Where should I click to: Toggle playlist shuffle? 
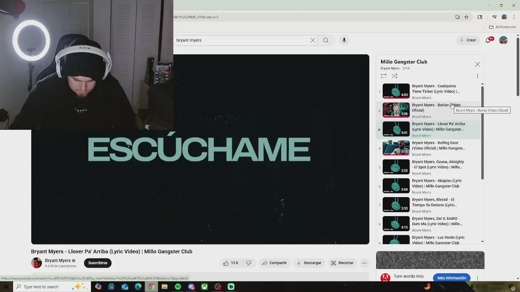(394, 76)
